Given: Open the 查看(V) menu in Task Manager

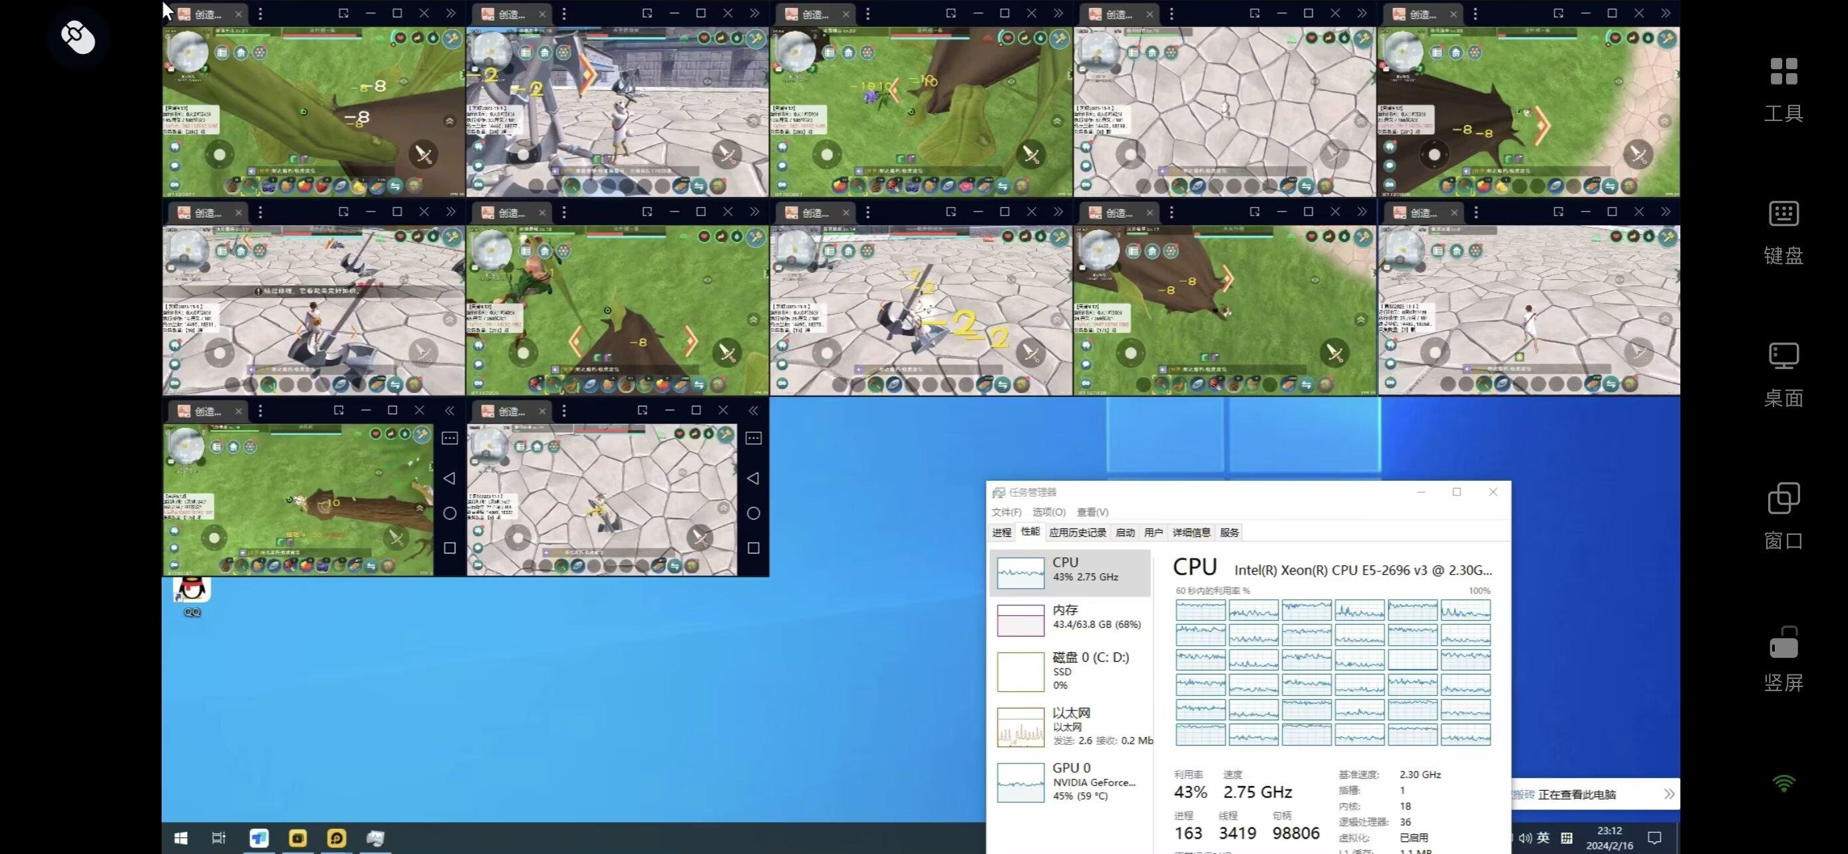Looking at the screenshot, I should click(x=1092, y=512).
